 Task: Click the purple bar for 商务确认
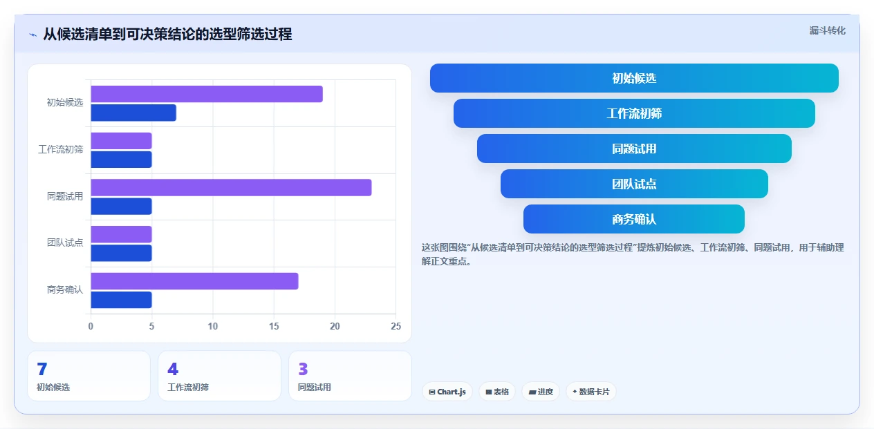coord(194,281)
